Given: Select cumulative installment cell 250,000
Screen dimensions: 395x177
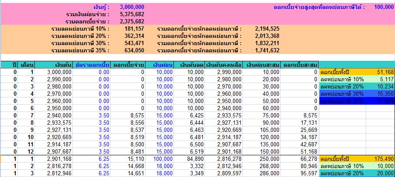Looking at the screenshot, I should [261, 159].
